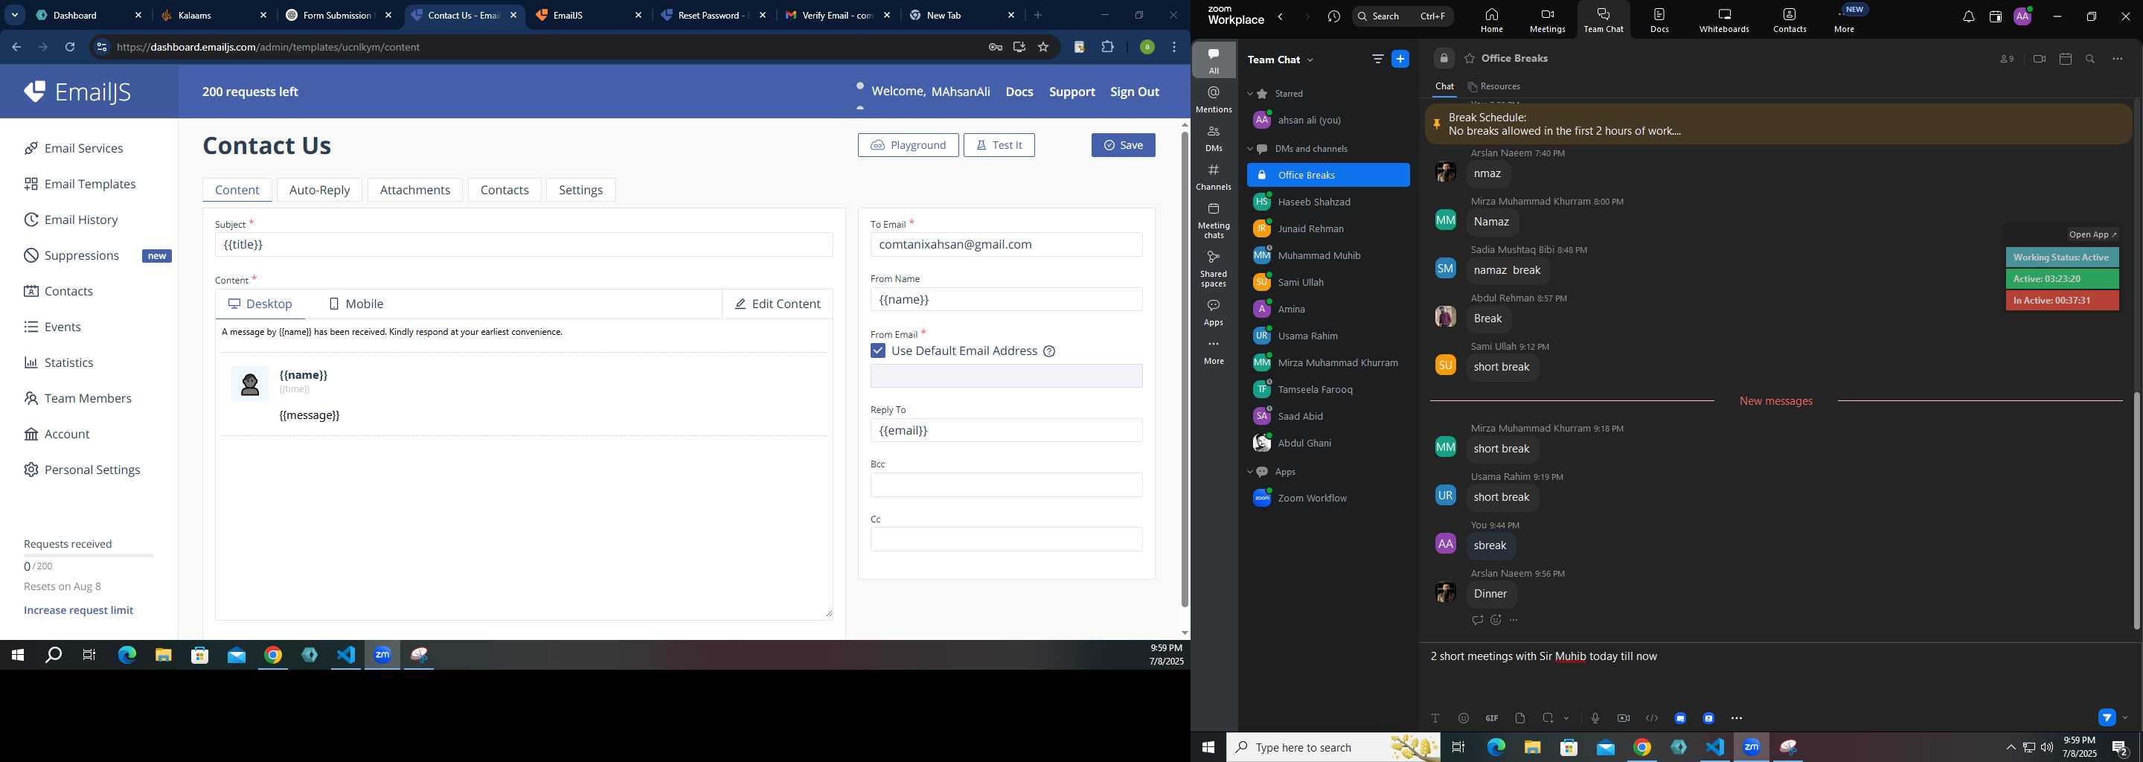Click Reply To input field

click(x=1006, y=431)
